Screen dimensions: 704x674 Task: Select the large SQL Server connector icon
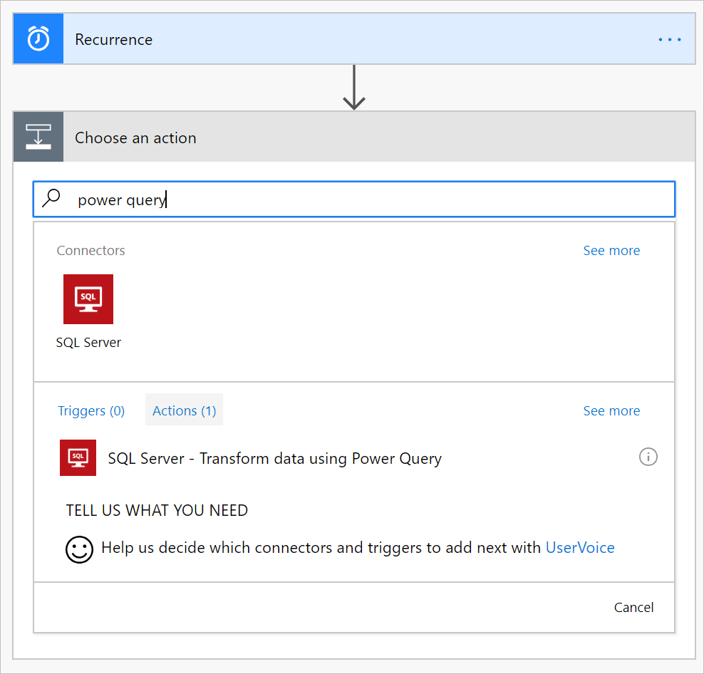pos(88,299)
